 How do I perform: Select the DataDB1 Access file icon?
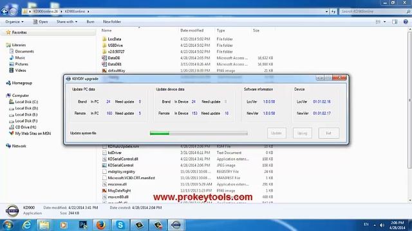point(104,64)
